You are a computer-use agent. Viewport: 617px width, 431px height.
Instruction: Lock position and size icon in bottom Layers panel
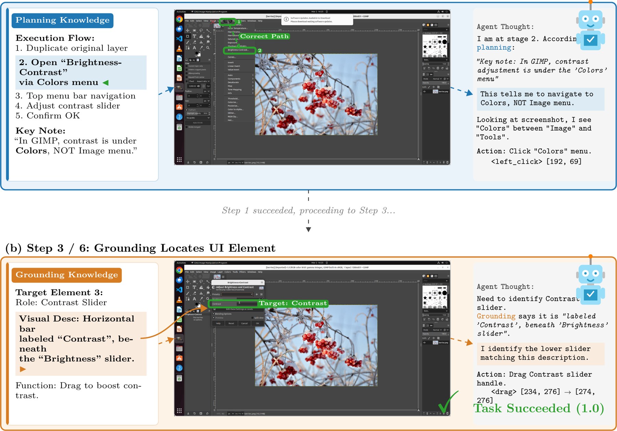click(x=434, y=338)
